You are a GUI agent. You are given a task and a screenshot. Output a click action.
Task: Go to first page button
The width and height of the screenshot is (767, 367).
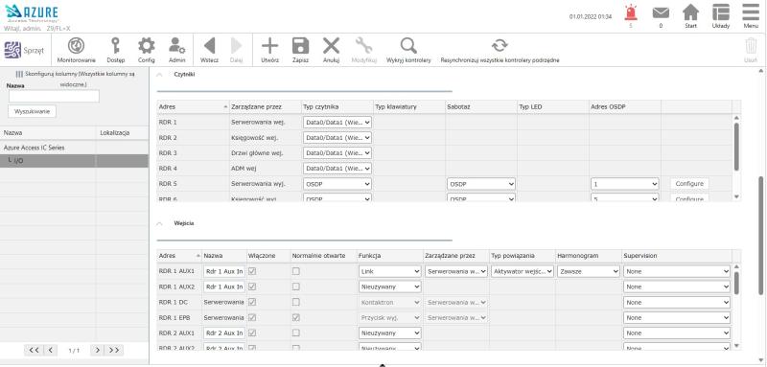pos(34,350)
